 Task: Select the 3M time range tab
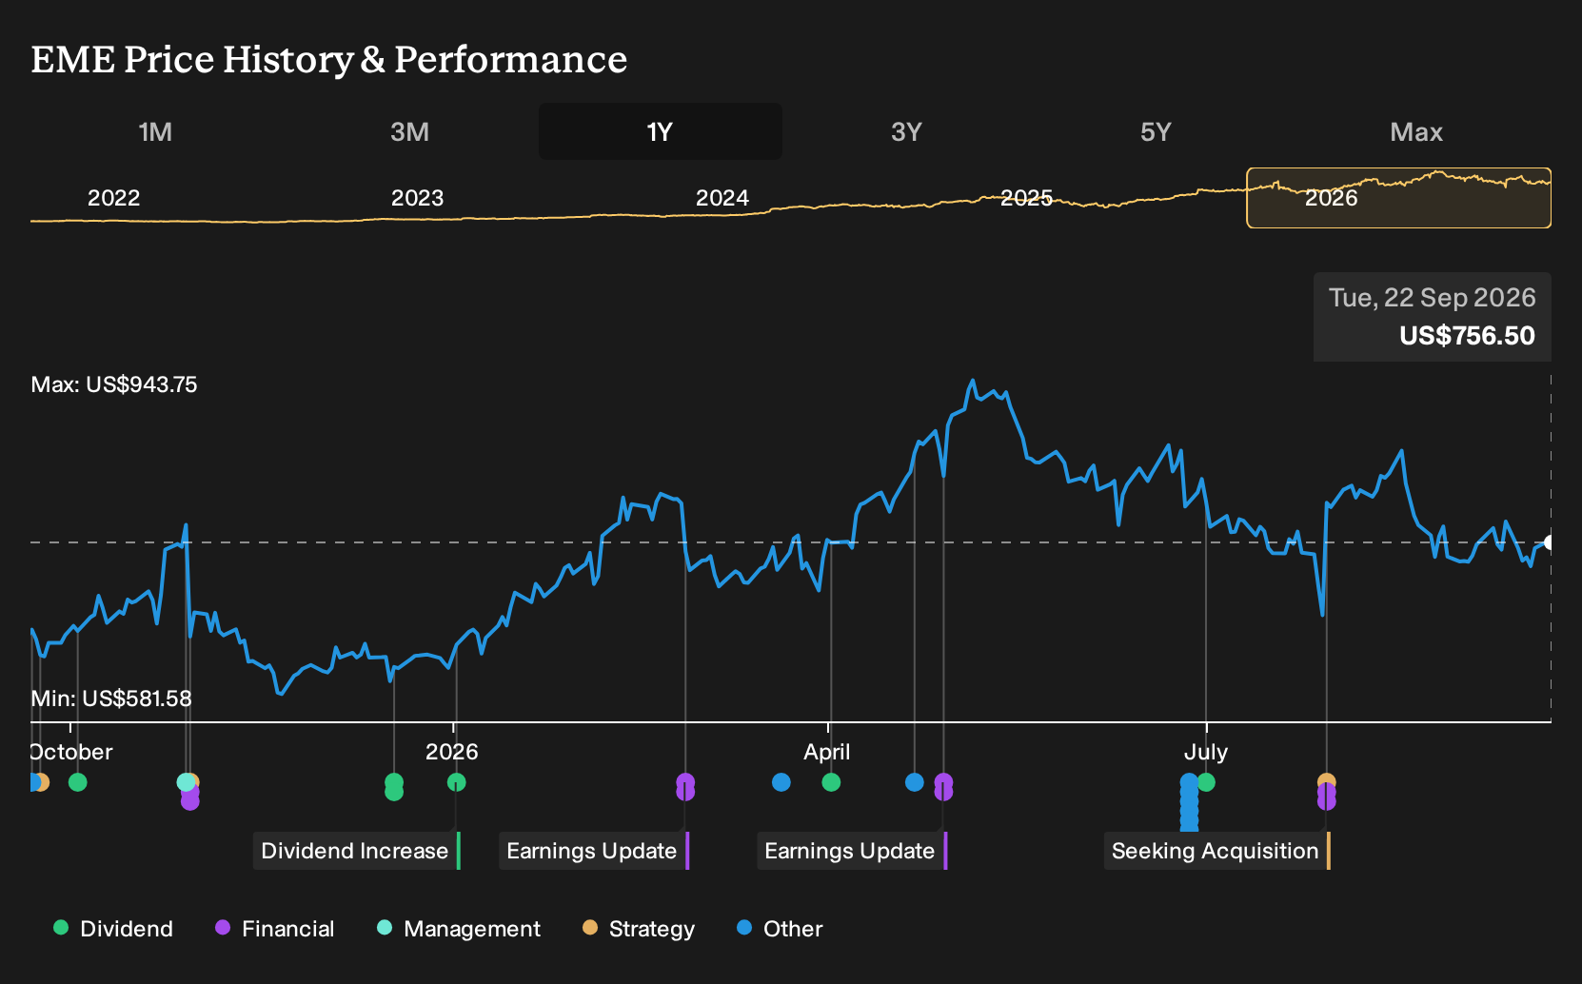409,132
